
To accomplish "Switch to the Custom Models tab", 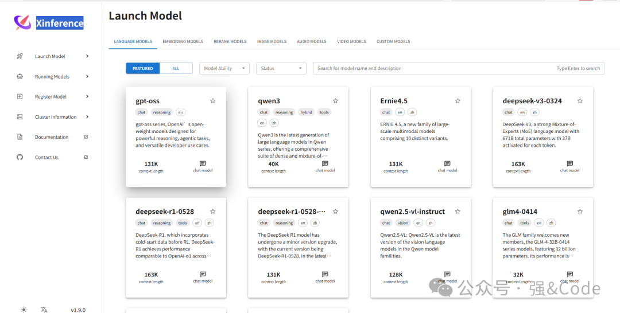I will [x=393, y=41].
